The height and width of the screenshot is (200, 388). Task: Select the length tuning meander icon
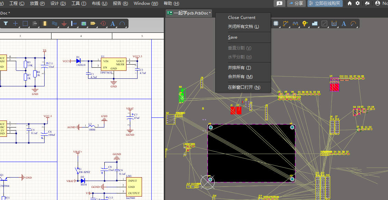(x=295, y=23)
